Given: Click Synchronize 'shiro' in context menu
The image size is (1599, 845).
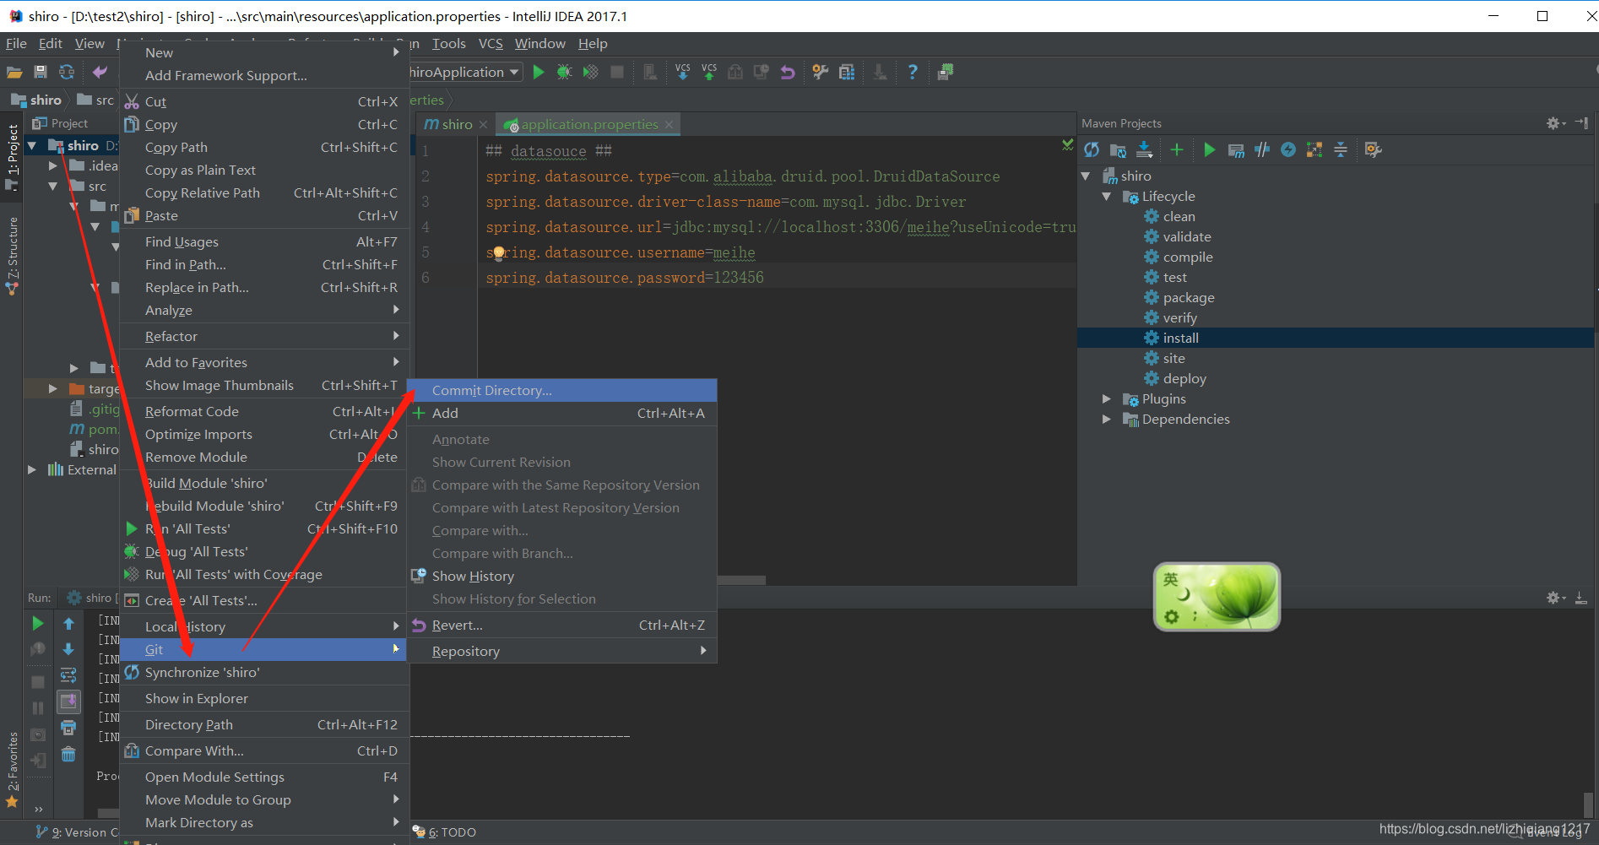Looking at the screenshot, I should [x=263, y=673].
